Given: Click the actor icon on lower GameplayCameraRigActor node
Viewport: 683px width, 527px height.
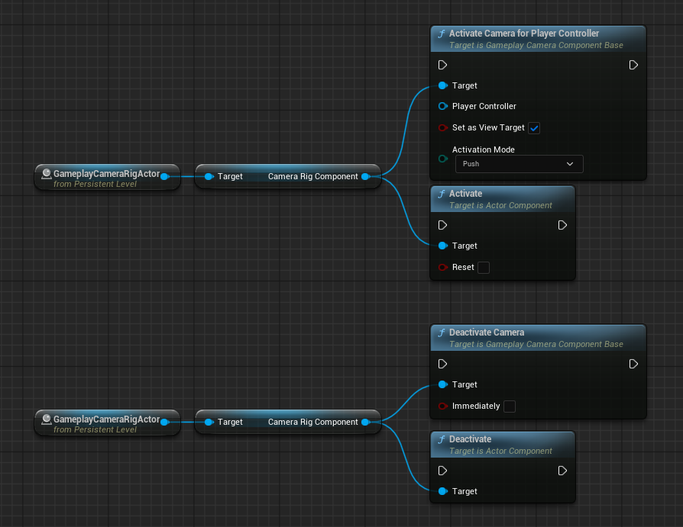Looking at the screenshot, I should [46, 419].
